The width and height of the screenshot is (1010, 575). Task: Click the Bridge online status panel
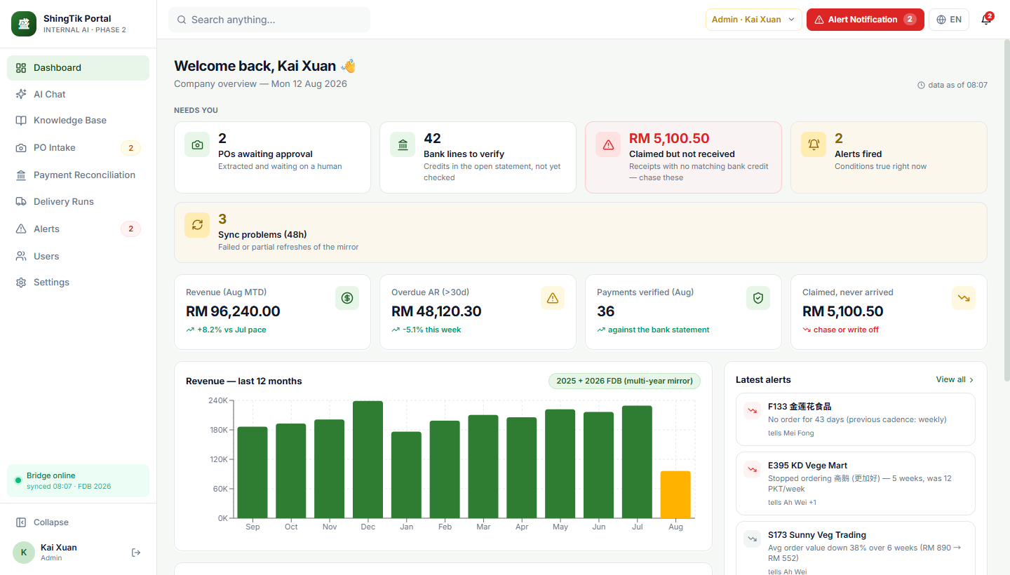tap(78, 481)
